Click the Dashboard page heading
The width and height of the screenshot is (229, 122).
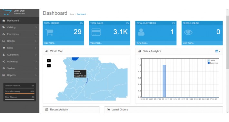point(55,13)
